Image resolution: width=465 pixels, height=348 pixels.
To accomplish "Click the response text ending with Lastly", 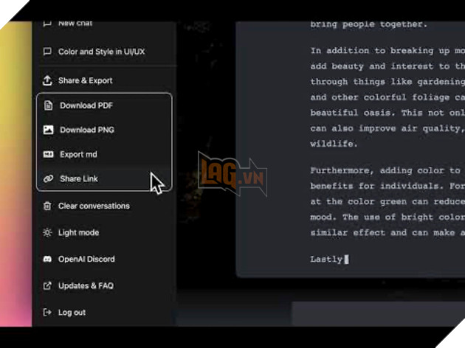I will click(x=326, y=259).
